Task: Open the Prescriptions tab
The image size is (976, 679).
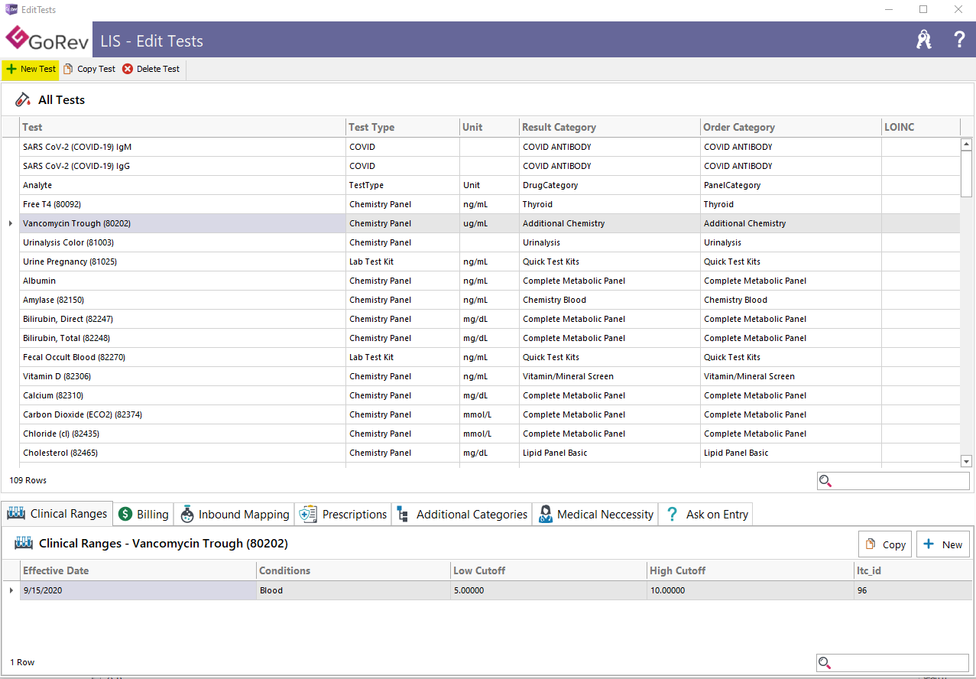Action: pyautogui.click(x=343, y=515)
